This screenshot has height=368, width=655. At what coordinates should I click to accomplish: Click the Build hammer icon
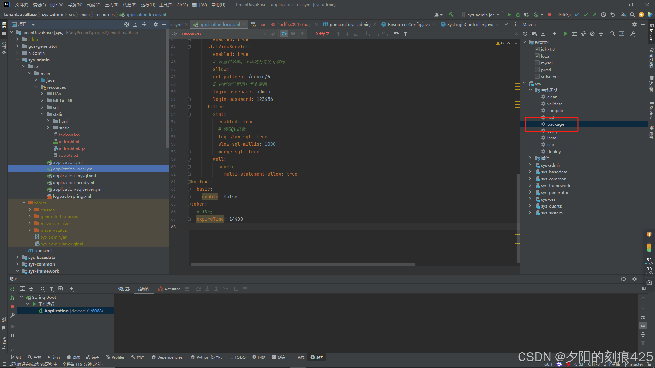tap(451, 15)
